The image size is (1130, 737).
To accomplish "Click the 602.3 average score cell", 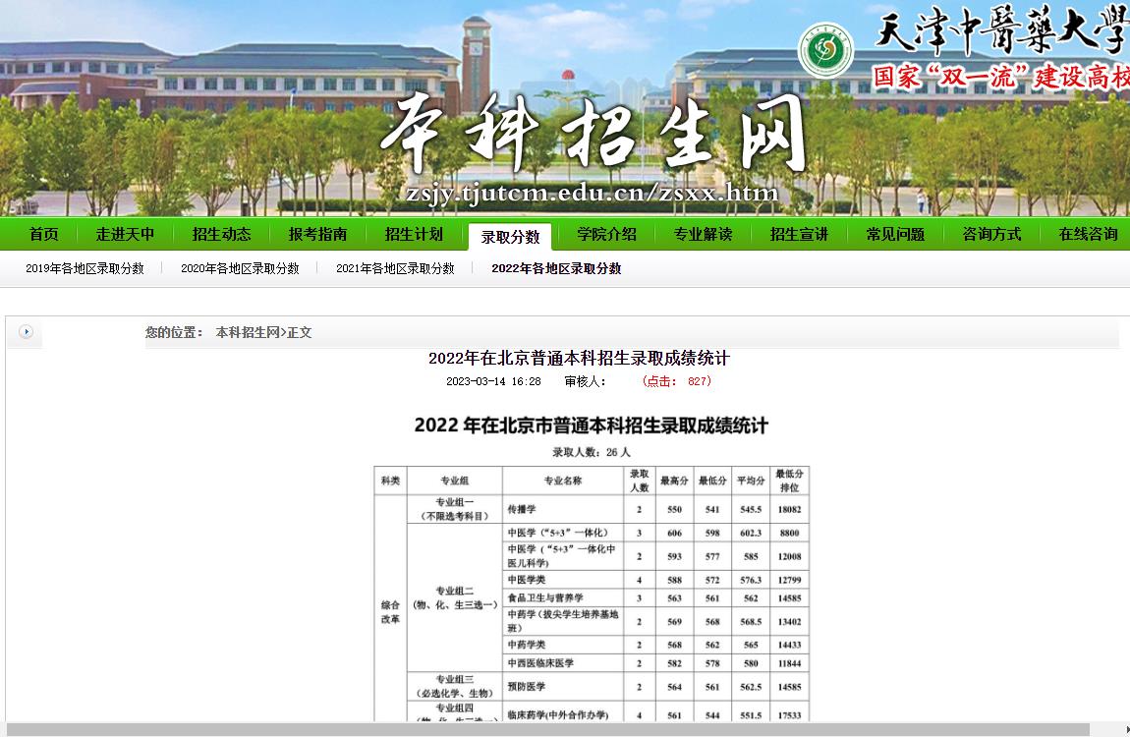I will click(751, 534).
